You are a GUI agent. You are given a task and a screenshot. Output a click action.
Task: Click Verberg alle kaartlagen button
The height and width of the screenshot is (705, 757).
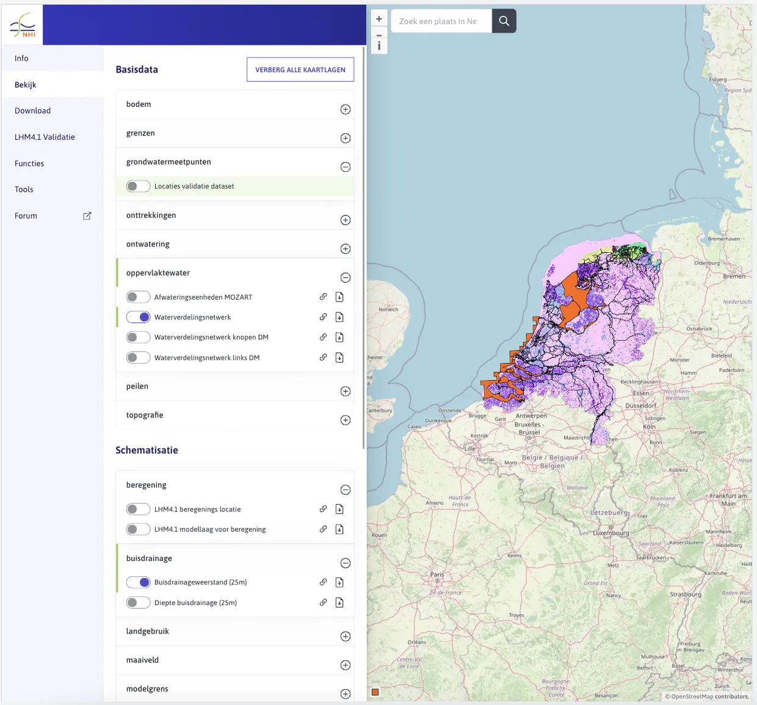300,70
